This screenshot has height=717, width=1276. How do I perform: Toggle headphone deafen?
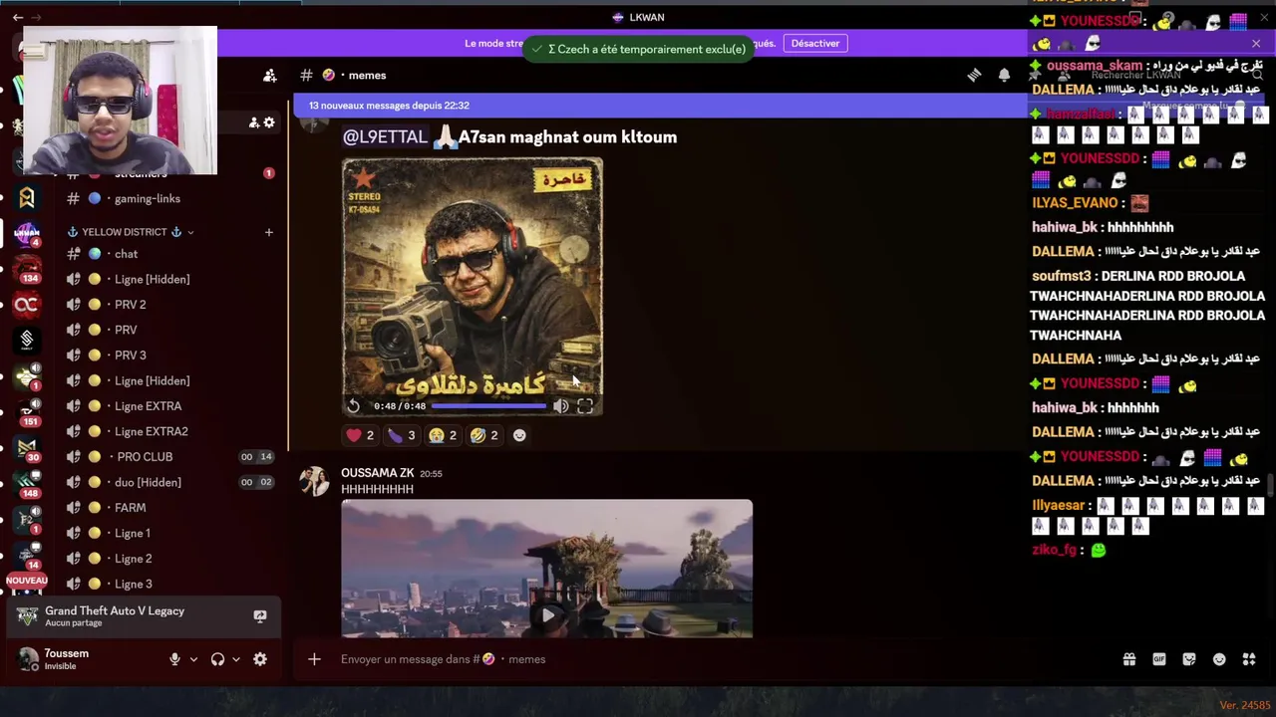[x=217, y=659]
